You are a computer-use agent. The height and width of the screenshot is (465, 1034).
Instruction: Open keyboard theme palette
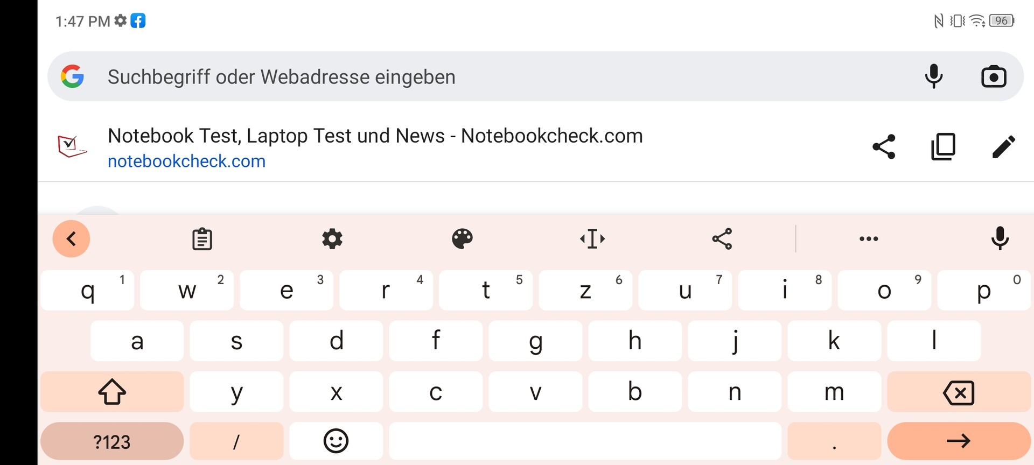pos(462,239)
